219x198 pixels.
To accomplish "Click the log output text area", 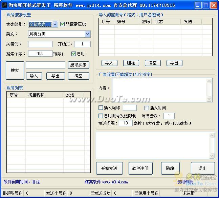I will pyautogui.click(x=153, y=145).
